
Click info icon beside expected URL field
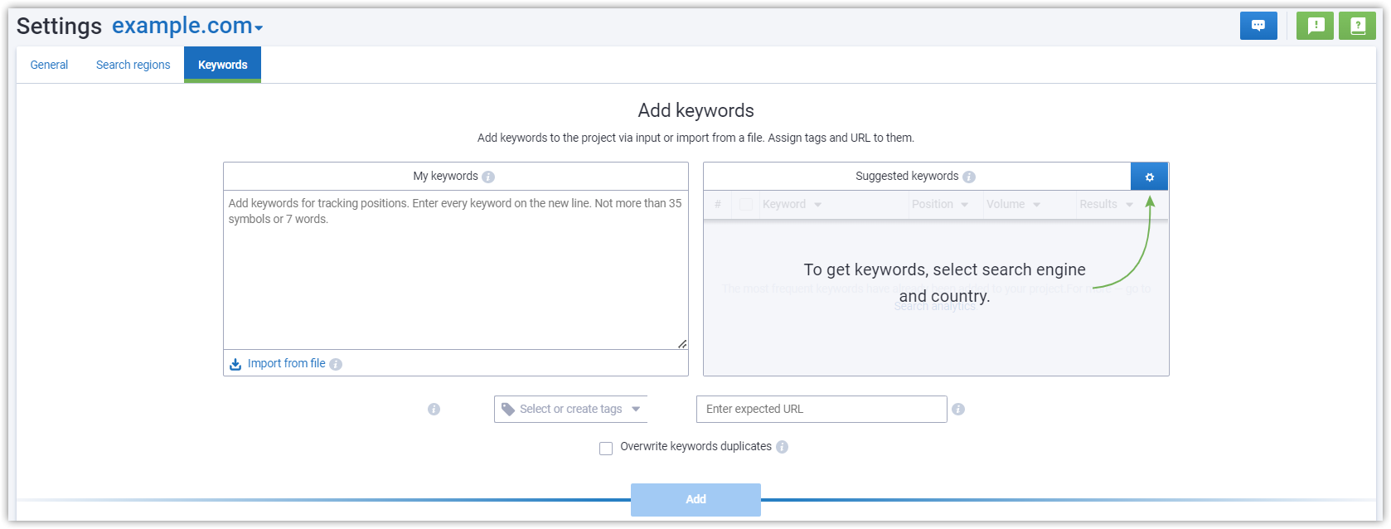click(958, 409)
